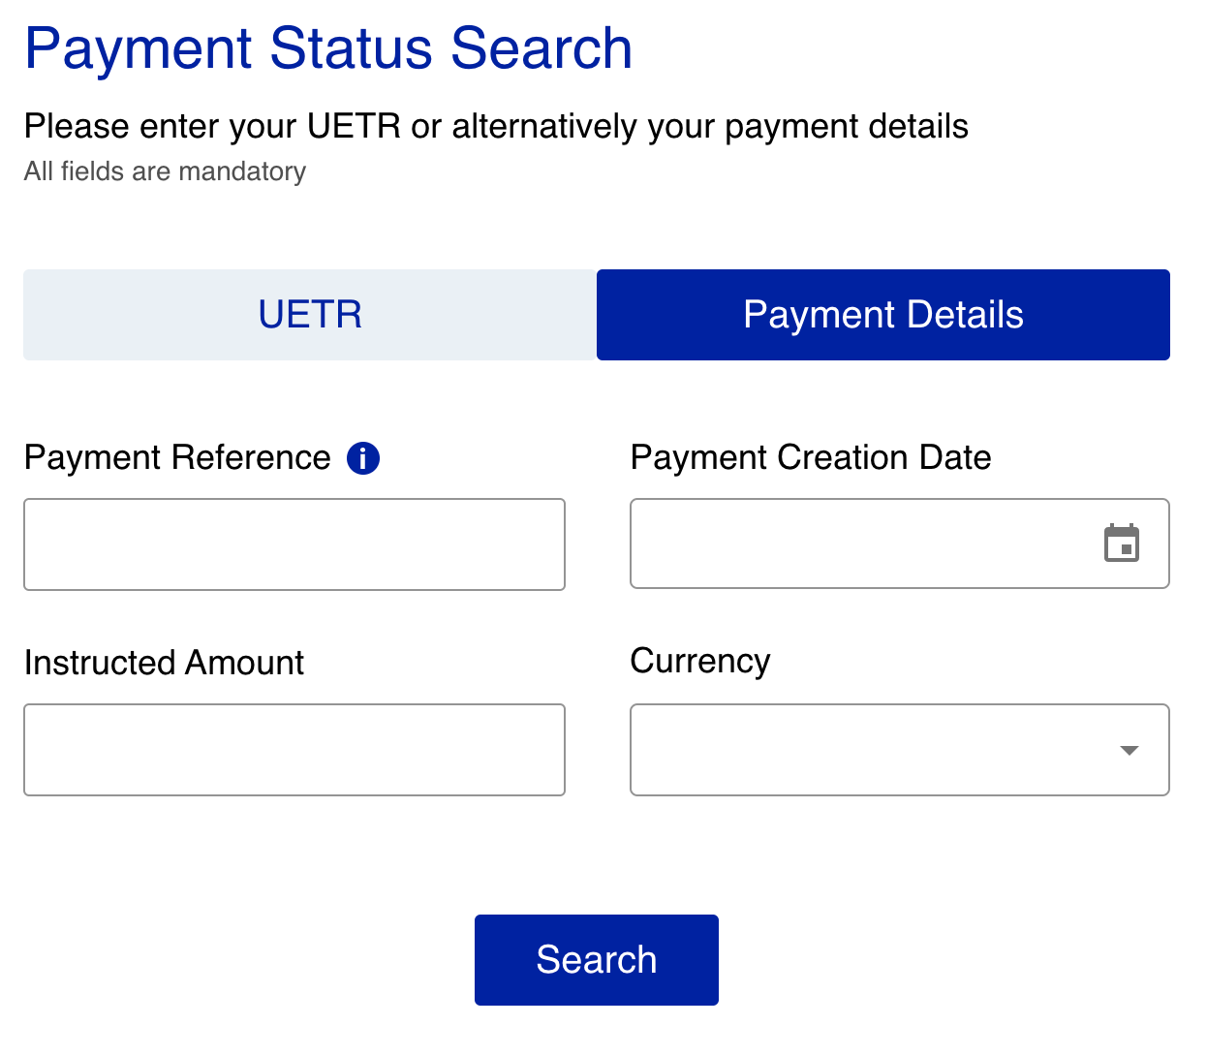The width and height of the screenshot is (1207, 1056).
Task: Click inside the Payment Reference field
Action: [294, 544]
